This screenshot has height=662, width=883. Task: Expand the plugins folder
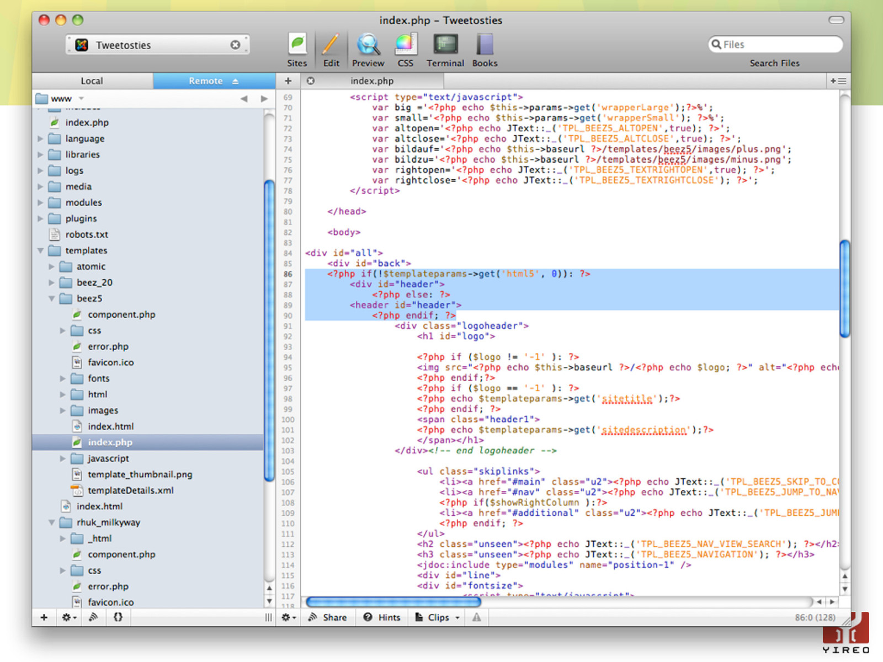(x=40, y=218)
